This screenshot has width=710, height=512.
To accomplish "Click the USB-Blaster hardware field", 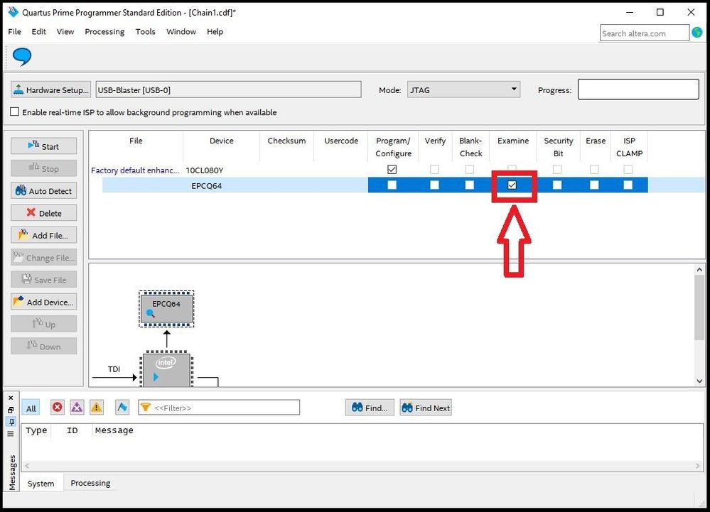I will (x=229, y=89).
